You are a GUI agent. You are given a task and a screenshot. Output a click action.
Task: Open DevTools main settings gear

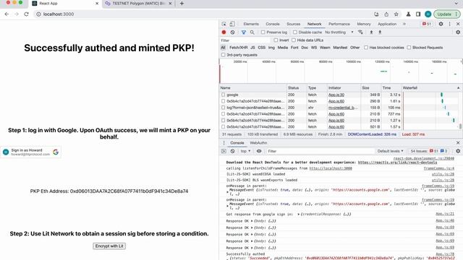click(x=441, y=24)
